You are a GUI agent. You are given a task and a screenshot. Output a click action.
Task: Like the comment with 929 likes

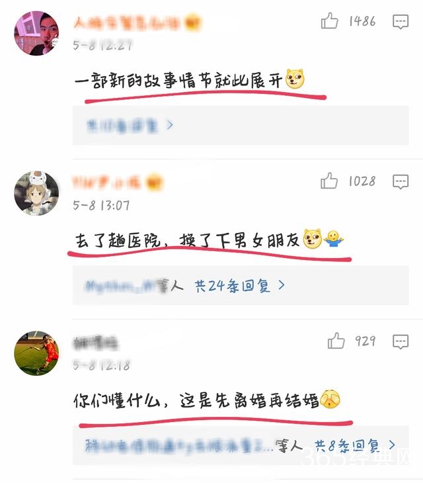pyautogui.click(x=336, y=341)
